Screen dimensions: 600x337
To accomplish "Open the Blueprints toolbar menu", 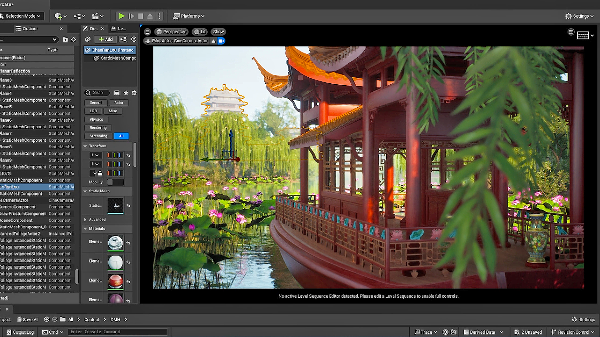I will (79, 16).
